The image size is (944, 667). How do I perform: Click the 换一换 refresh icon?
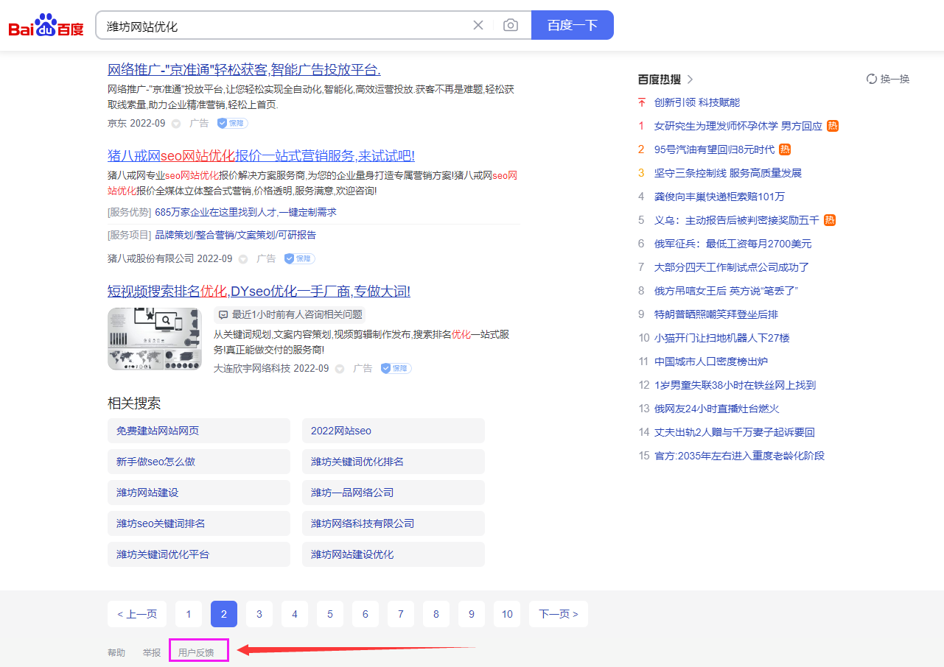tap(872, 79)
